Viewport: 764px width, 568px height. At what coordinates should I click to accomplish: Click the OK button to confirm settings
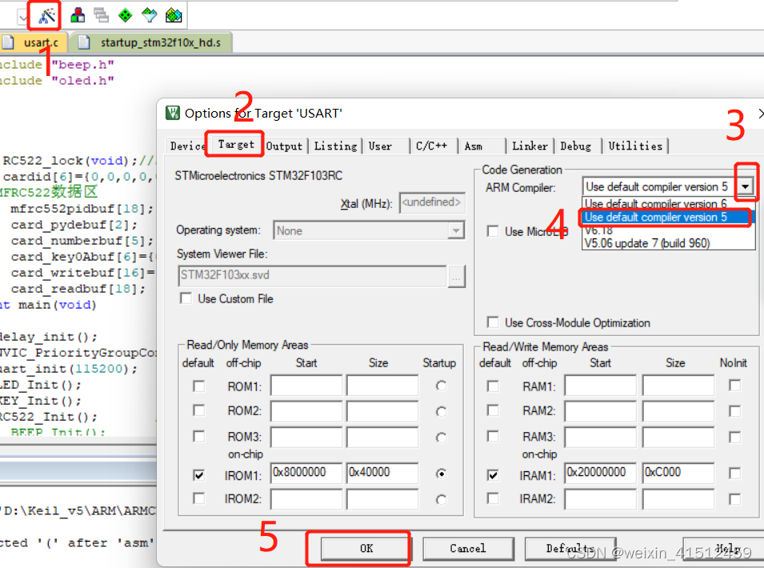365,549
